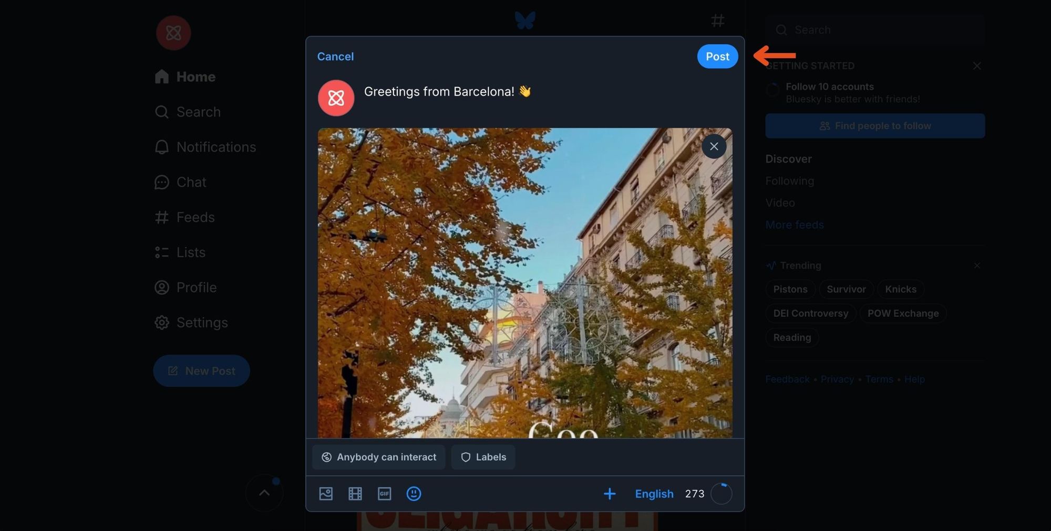Open Chat from the sidebar
Image resolution: width=1051 pixels, height=531 pixels.
[191, 182]
